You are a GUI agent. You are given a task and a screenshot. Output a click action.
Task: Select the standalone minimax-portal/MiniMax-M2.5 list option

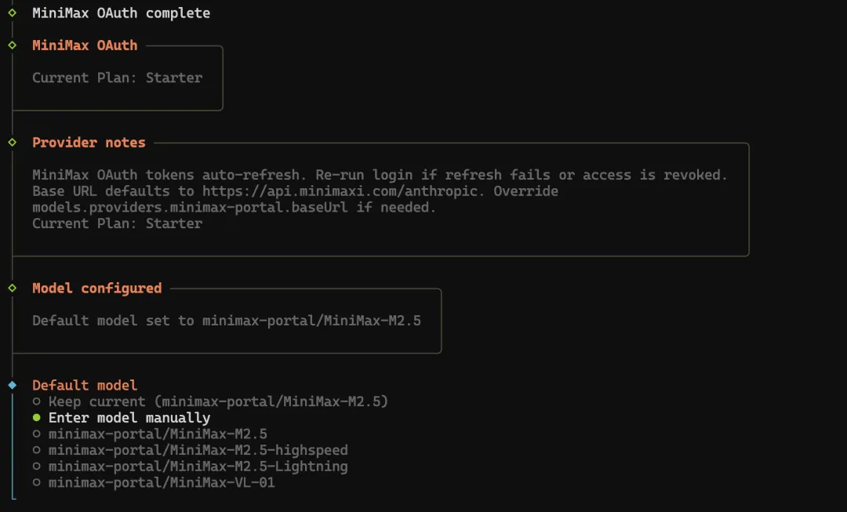tap(158, 434)
